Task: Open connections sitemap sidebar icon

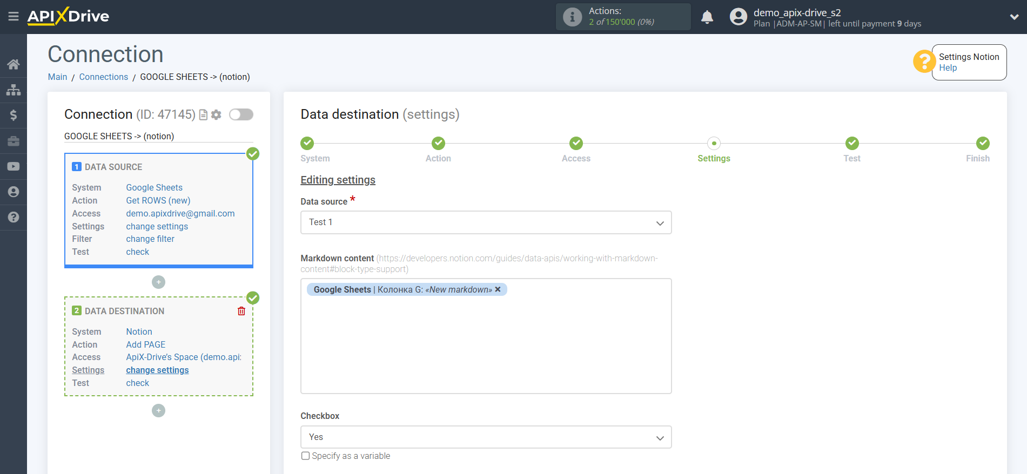Action: [14, 90]
